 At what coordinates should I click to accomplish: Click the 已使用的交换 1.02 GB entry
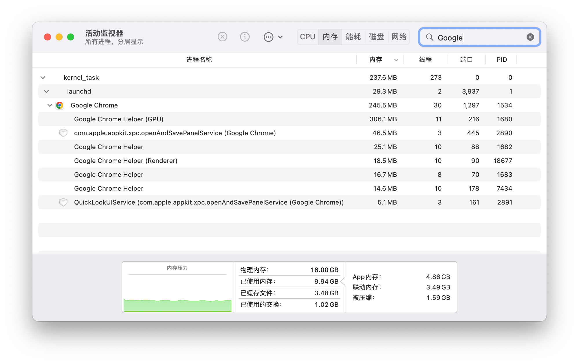click(289, 304)
